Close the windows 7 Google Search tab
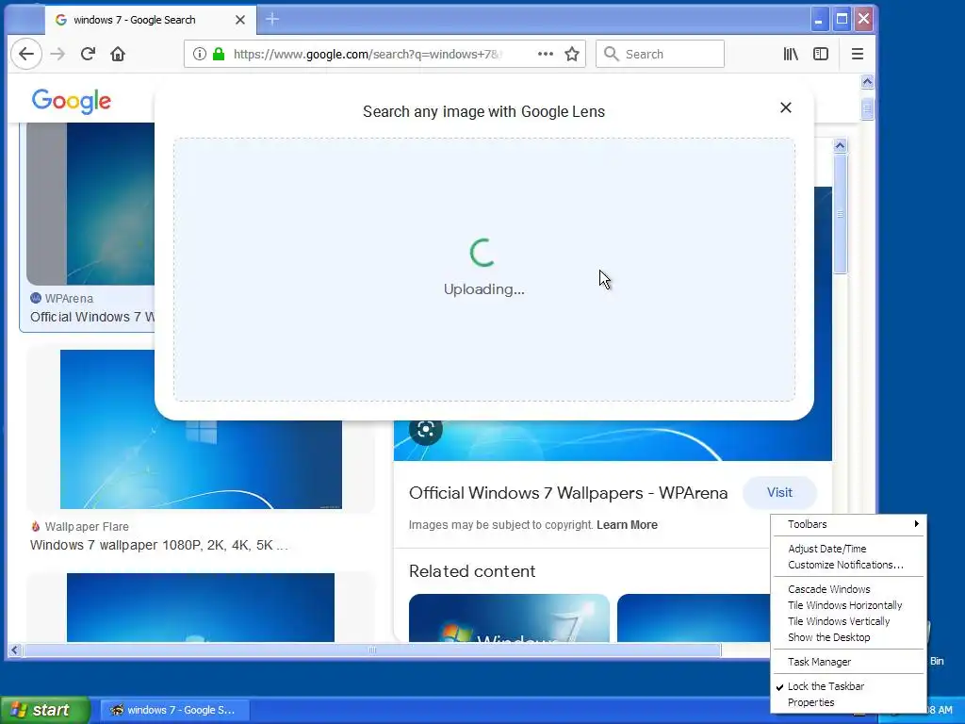The width and height of the screenshot is (965, 724). coord(240,20)
